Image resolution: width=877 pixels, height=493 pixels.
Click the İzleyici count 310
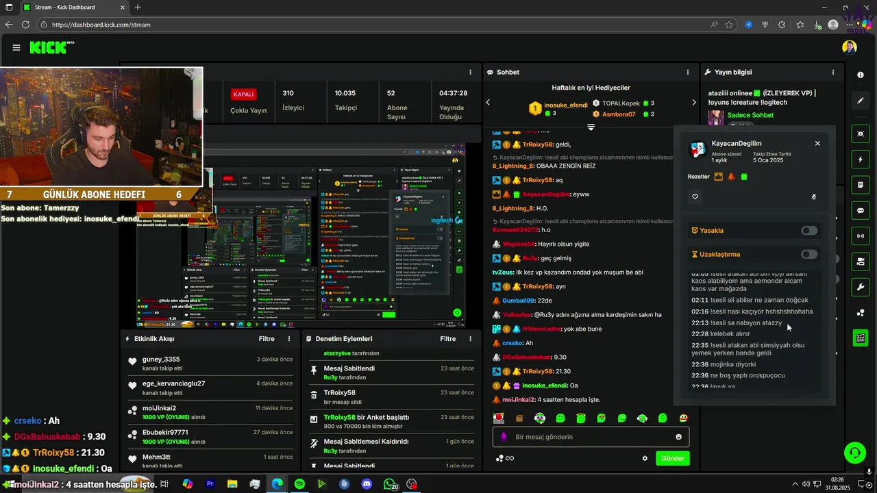(288, 93)
